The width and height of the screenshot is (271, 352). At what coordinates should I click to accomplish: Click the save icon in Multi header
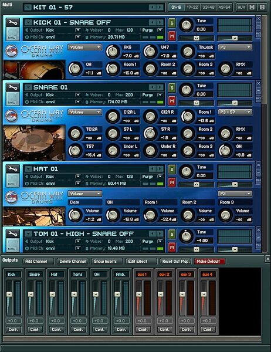(252, 7)
